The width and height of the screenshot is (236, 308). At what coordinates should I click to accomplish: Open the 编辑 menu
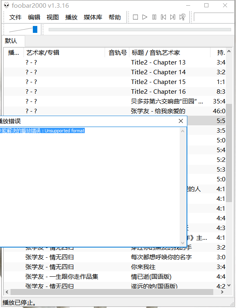(34, 17)
